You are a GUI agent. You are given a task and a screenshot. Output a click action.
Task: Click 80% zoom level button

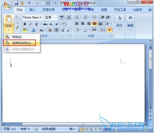click(108, 129)
